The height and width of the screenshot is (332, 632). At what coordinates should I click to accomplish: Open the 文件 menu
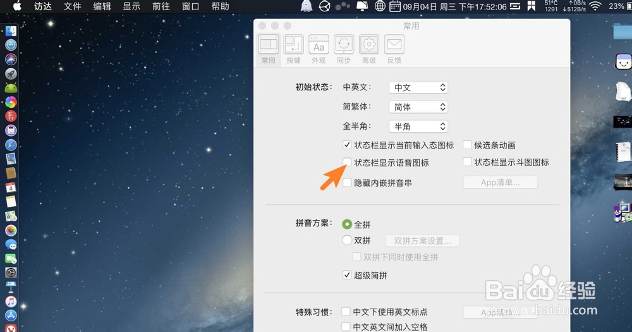click(x=73, y=6)
